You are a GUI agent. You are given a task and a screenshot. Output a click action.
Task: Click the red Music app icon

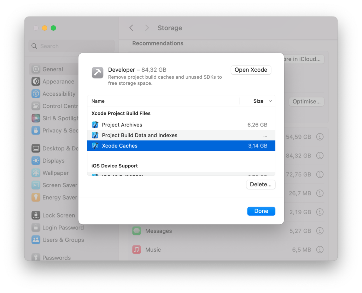[136, 250]
